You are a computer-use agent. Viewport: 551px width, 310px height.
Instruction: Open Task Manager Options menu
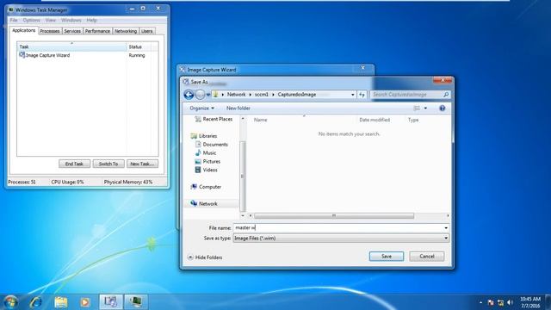click(x=31, y=21)
